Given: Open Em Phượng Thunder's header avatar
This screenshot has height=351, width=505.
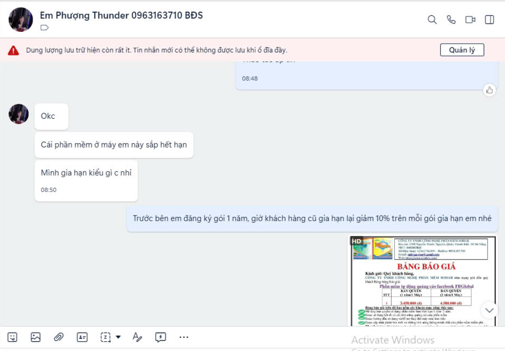Looking at the screenshot, I should click(20, 20).
